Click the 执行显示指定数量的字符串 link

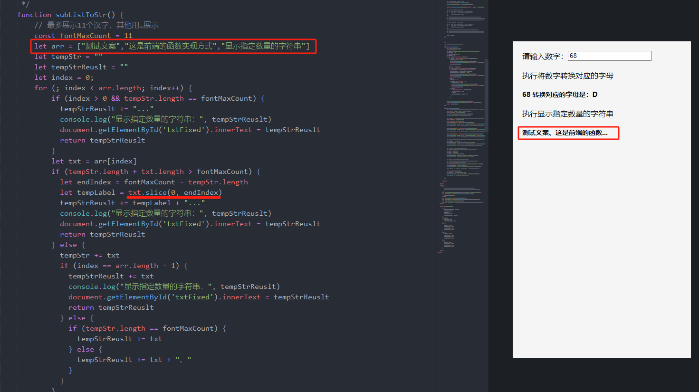pos(568,114)
